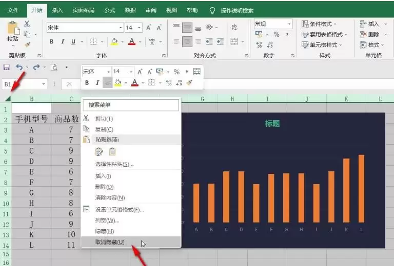This screenshot has height=266, width=394.
Task: Click percent style in mini toolbar
Action: [176, 72]
